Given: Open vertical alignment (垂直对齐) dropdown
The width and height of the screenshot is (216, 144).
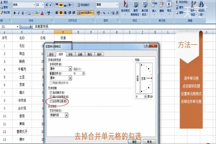Looking at the screenshot, I should click(x=70, y=78).
